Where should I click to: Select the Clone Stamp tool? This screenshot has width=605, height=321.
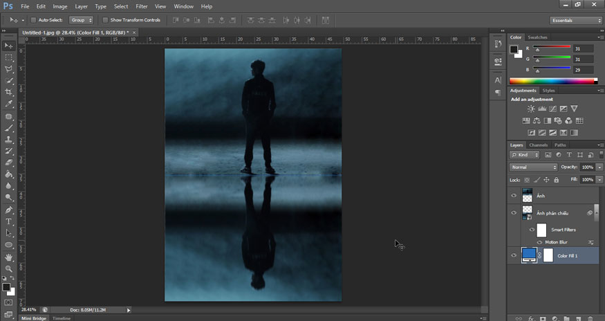click(8, 140)
